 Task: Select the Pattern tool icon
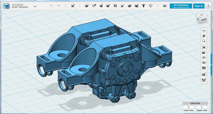pos(115,6)
